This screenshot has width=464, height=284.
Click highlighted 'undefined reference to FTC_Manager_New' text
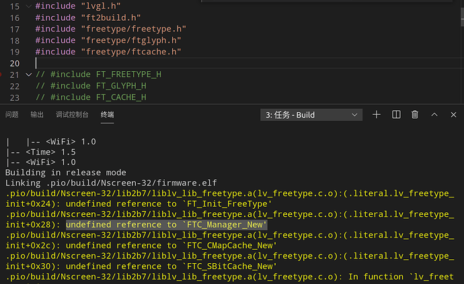click(166, 225)
